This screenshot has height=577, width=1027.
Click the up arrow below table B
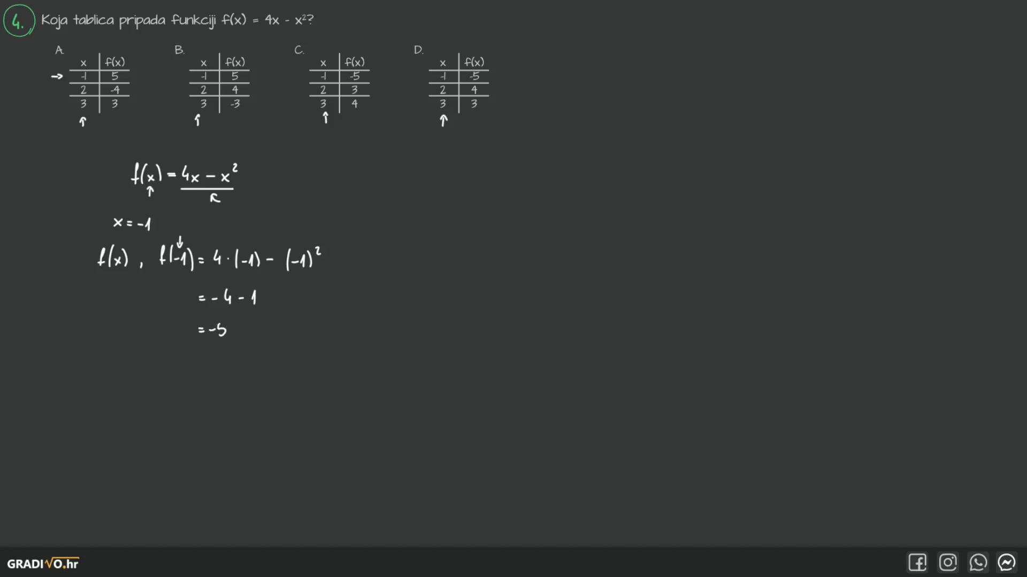pos(197,120)
